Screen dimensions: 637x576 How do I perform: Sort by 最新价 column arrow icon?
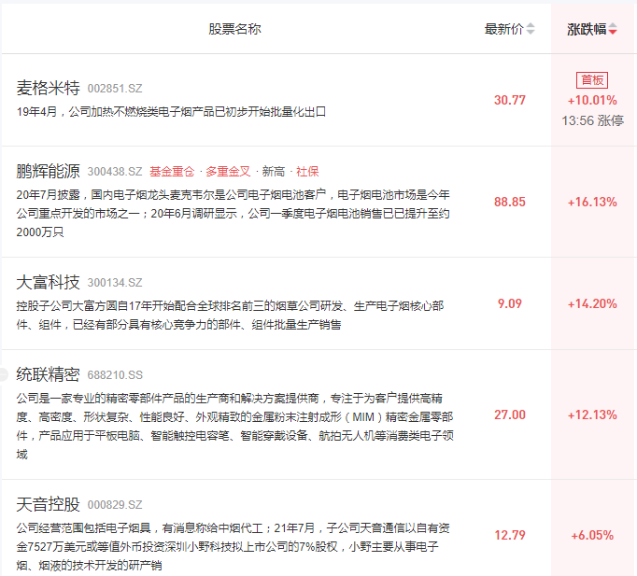tap(531, 29)
